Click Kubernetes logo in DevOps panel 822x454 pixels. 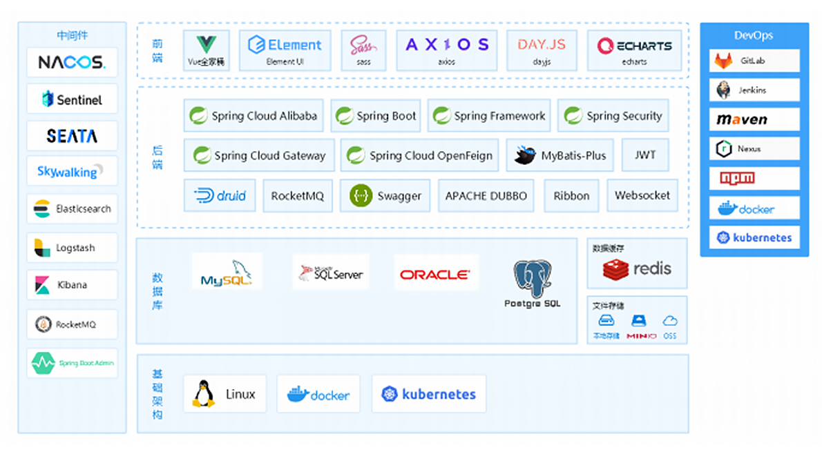(x=754, y=238)
